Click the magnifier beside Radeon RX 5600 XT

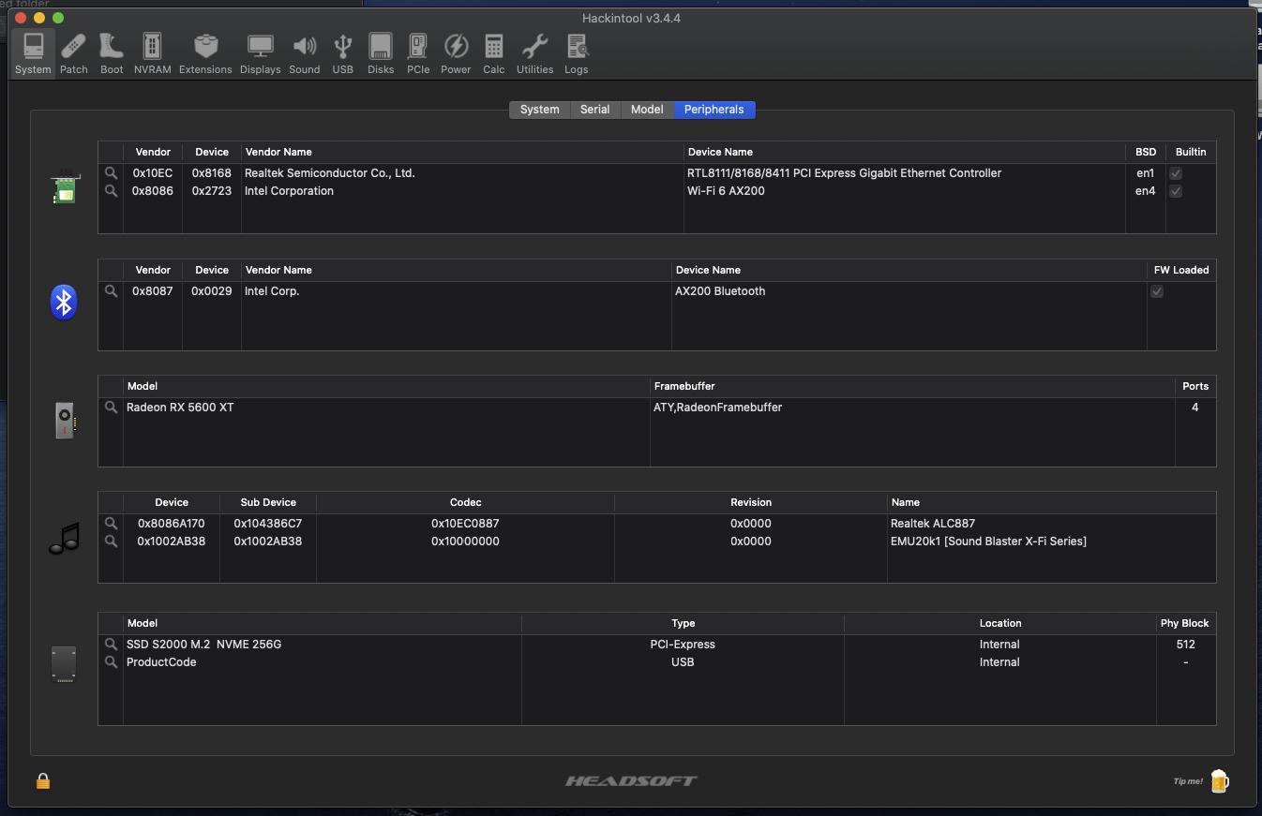coord(111,408)
